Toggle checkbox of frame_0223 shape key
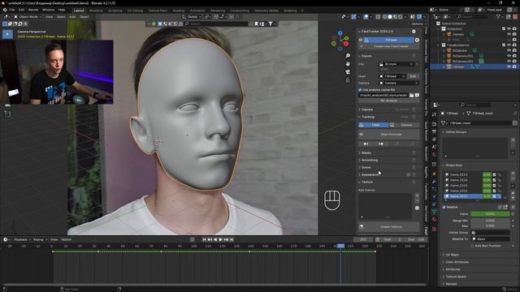 [x=494, y=174]
